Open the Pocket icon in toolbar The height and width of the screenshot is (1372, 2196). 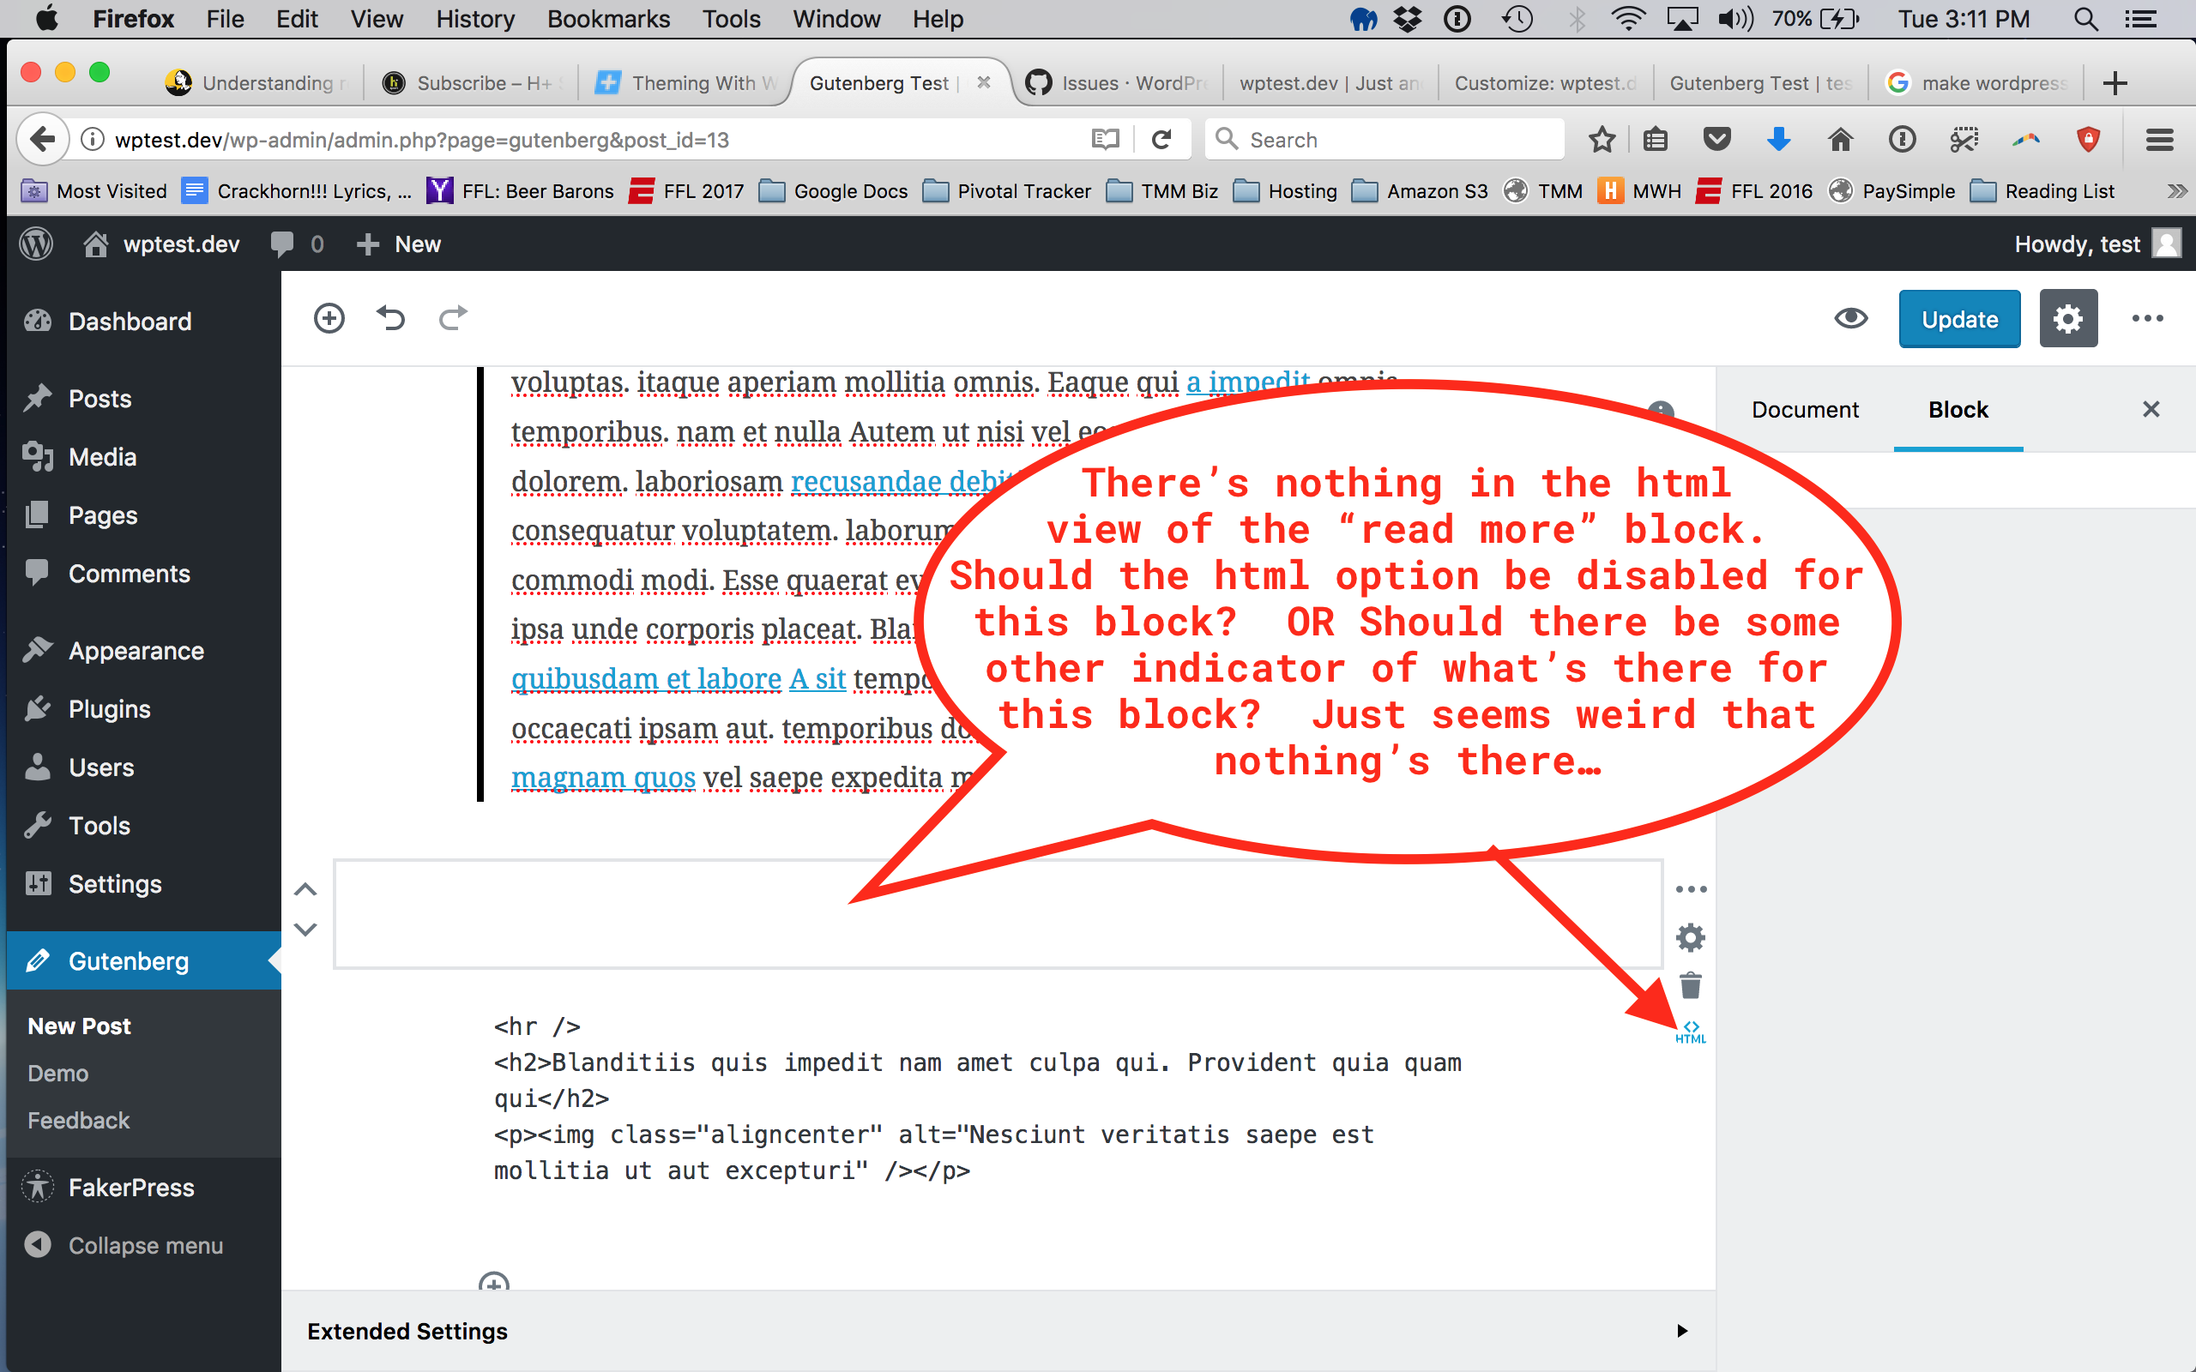click(1716, 140)
